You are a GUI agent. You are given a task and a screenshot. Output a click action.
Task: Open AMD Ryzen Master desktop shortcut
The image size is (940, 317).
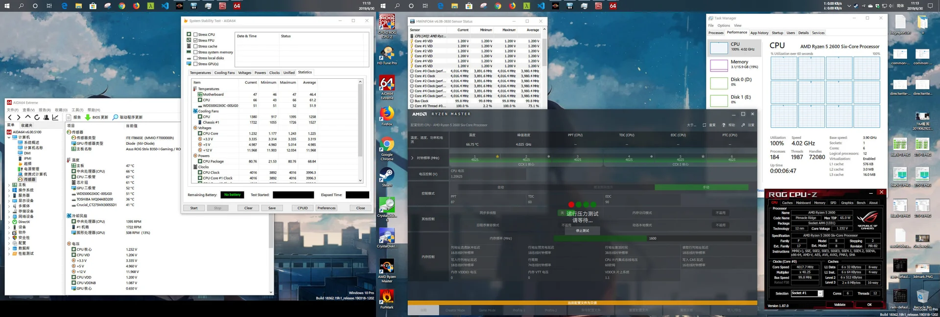click(387, 271)
